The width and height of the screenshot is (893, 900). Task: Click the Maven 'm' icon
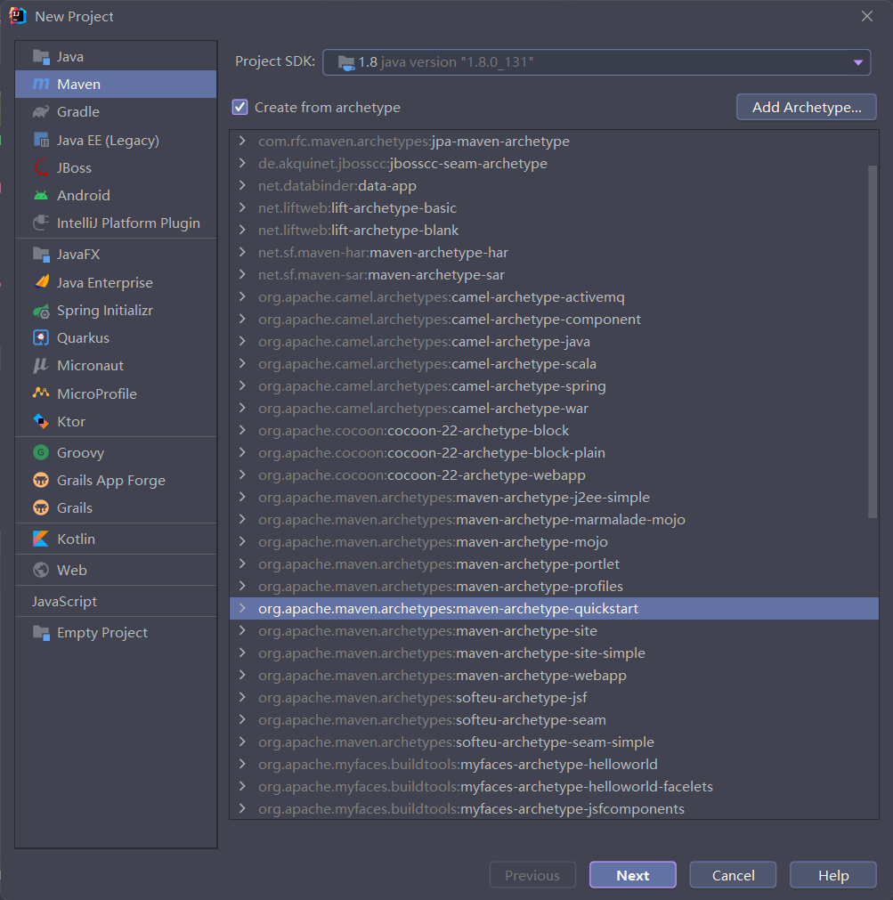point(41,84)
